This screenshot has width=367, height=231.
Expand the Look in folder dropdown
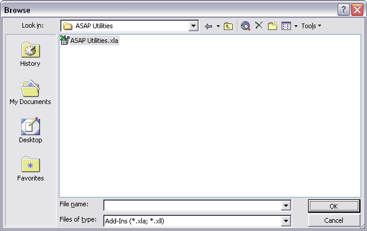pyautogui.click(x=194, y=26)
